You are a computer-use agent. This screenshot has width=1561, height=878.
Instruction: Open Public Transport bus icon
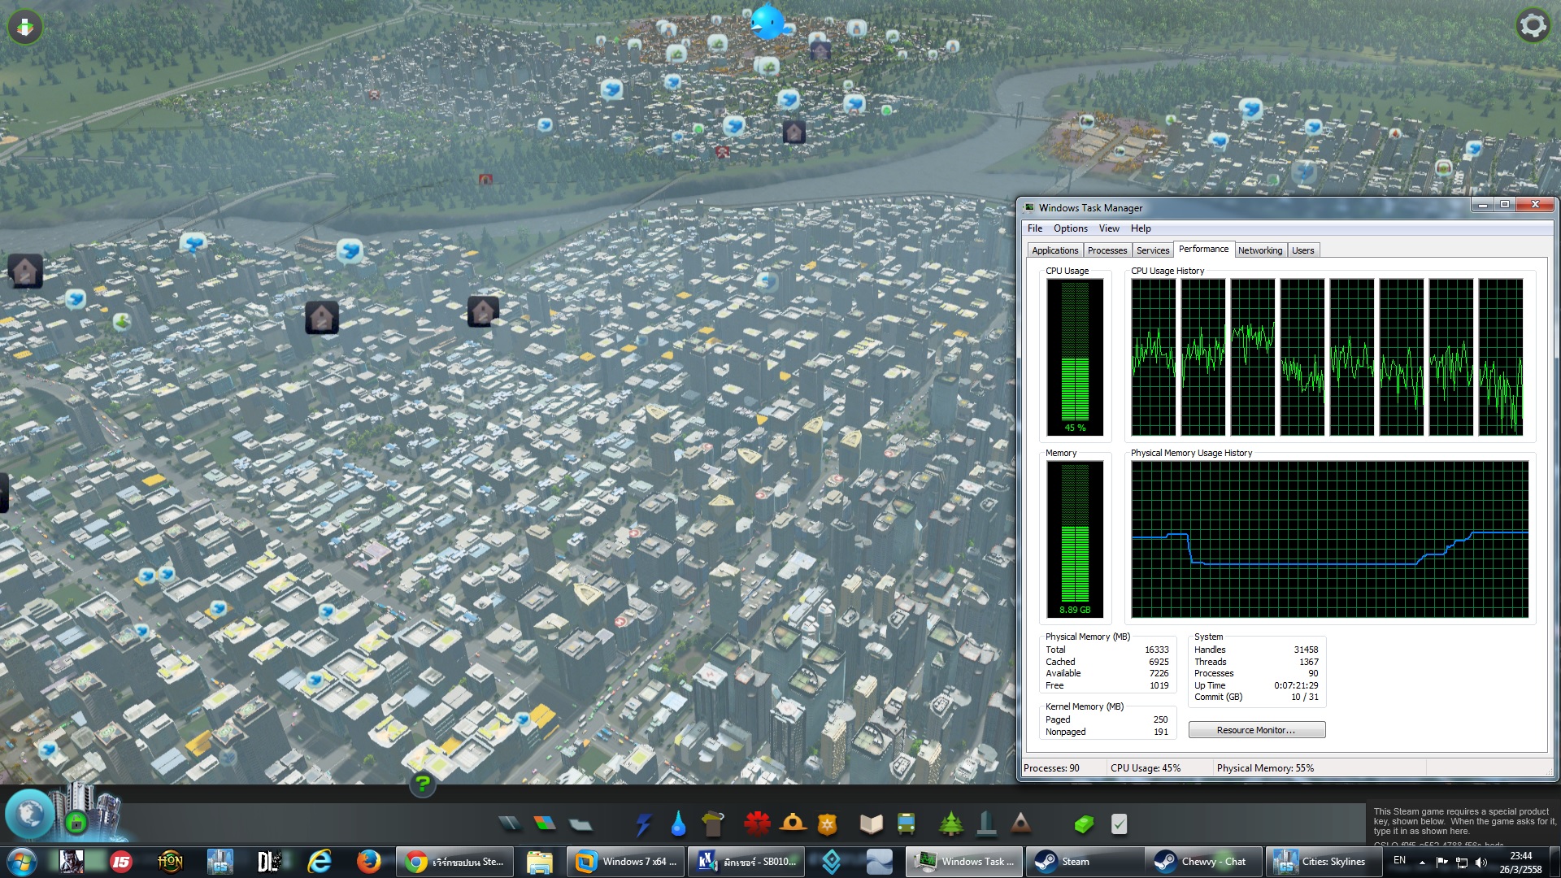(x=906, y=824)
